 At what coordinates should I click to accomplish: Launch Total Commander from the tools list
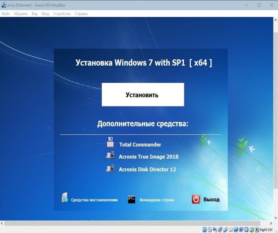point(140,144)
